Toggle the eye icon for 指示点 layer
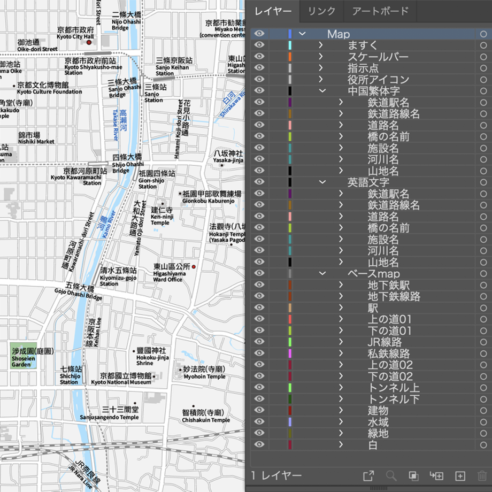 [259, 68]
